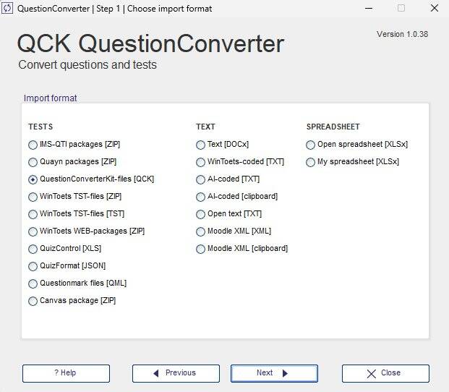Screen dimensions: 449x392
Task: Select AI-coded [clipboard] option
Action: tap(201, 197)
